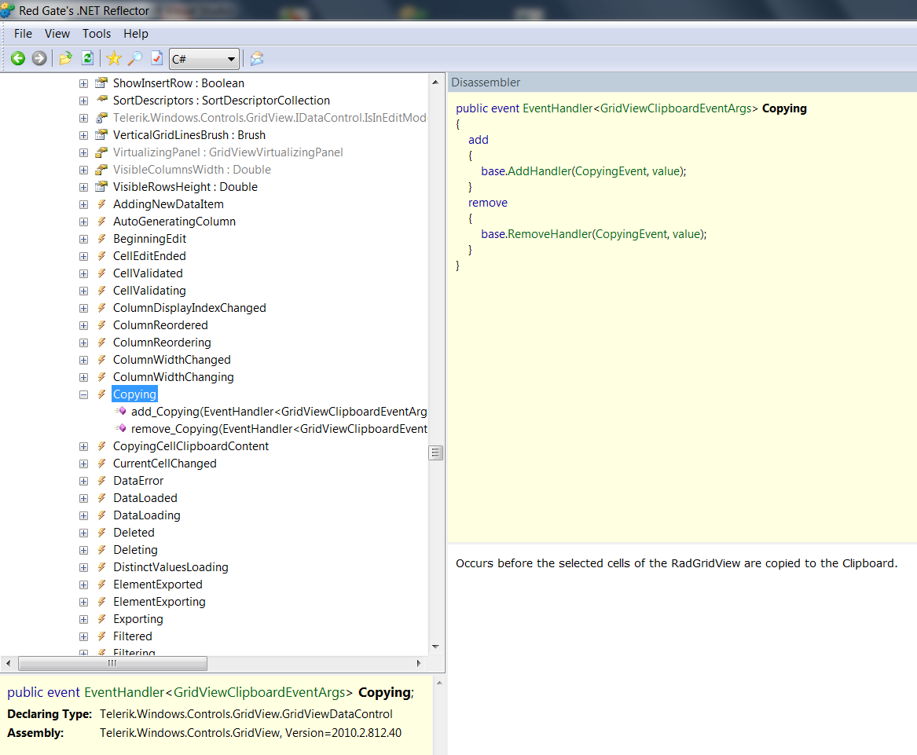
Task: Expand the DataError event node
Action: pyautogui.click(x=83, y=482)
